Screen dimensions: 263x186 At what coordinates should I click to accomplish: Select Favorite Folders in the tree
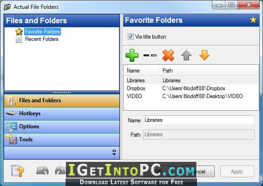(x=42, y=32)
